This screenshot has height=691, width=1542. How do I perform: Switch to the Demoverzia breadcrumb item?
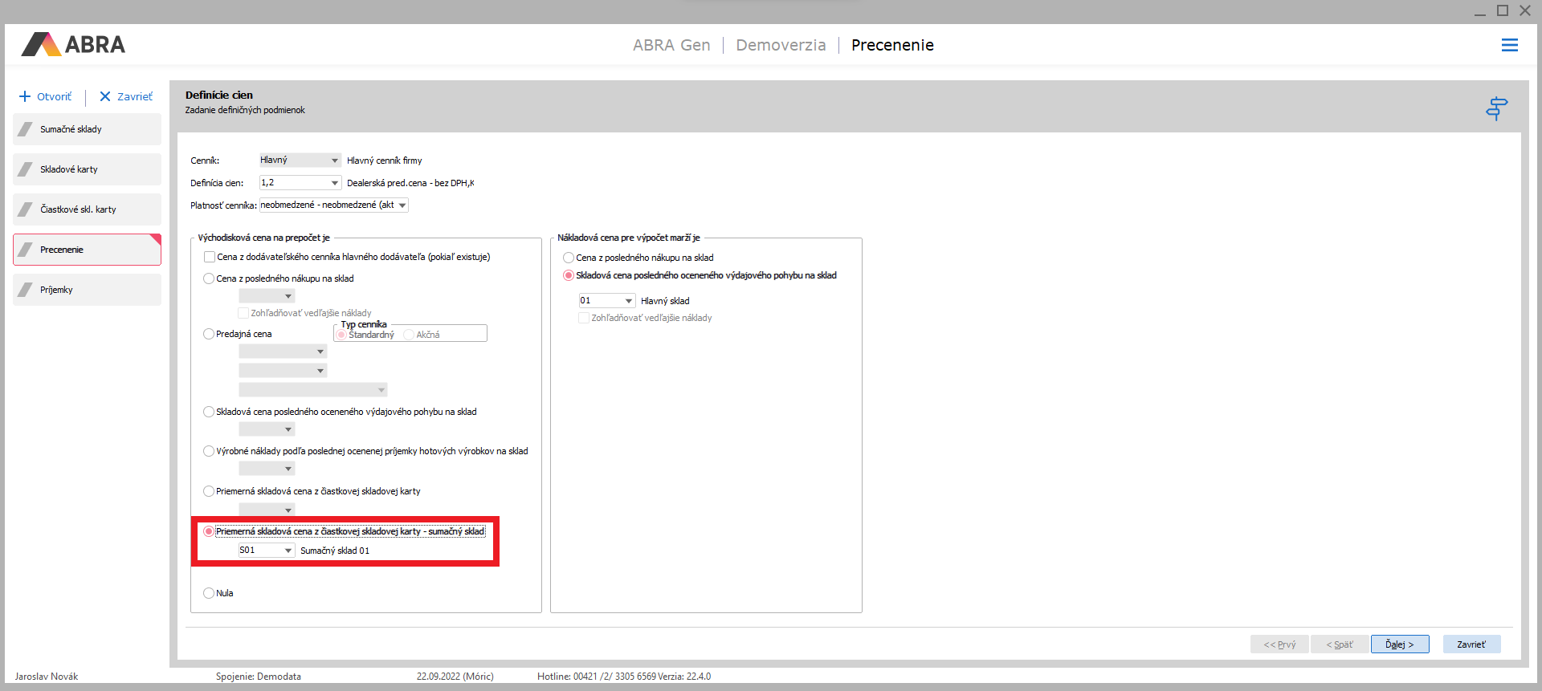point(780,45)
